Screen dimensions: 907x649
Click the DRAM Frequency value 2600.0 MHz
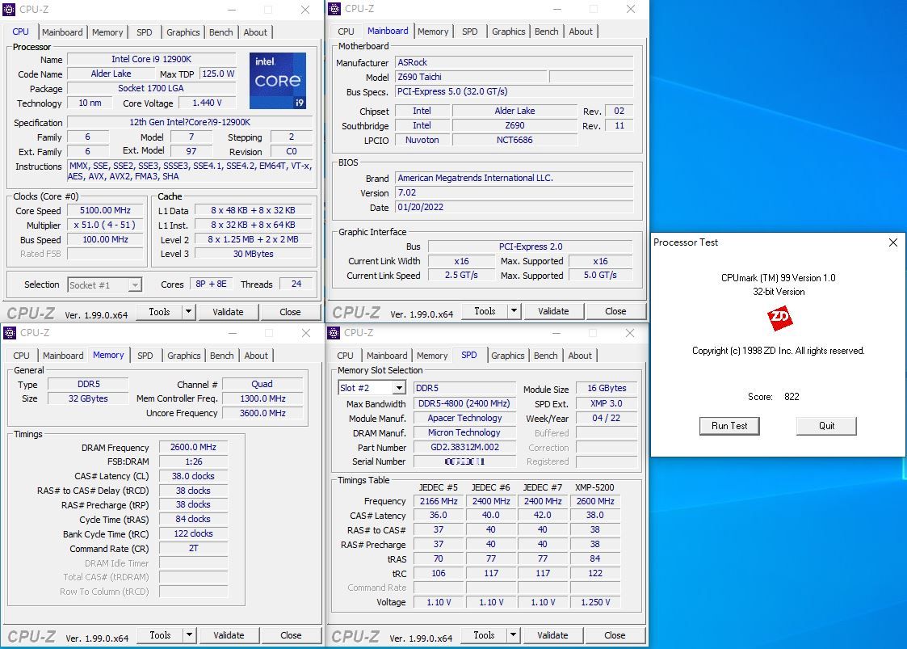tap(193, 447)
